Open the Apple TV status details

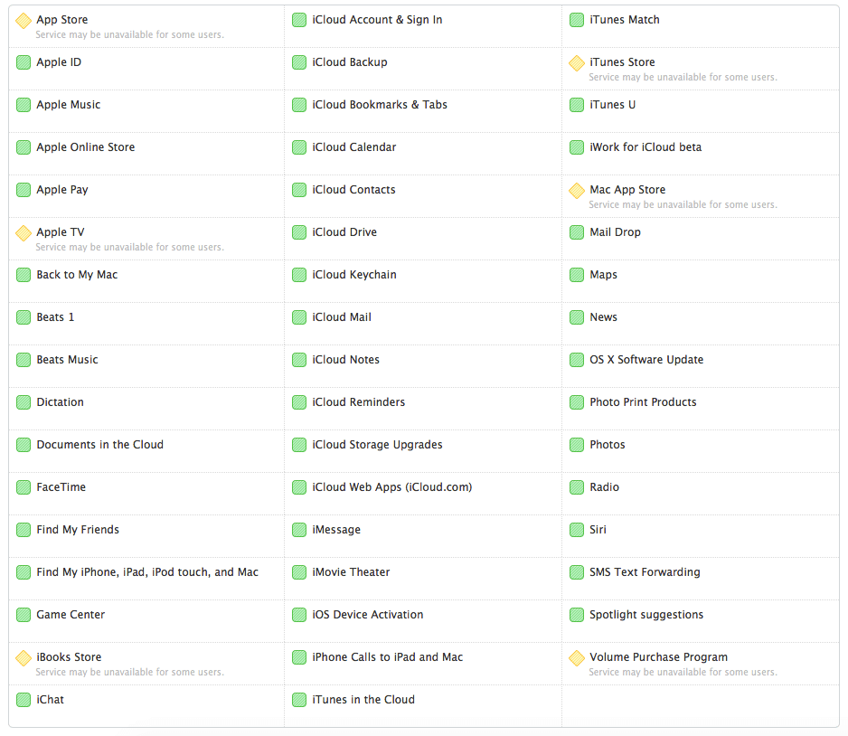point(146,239)
